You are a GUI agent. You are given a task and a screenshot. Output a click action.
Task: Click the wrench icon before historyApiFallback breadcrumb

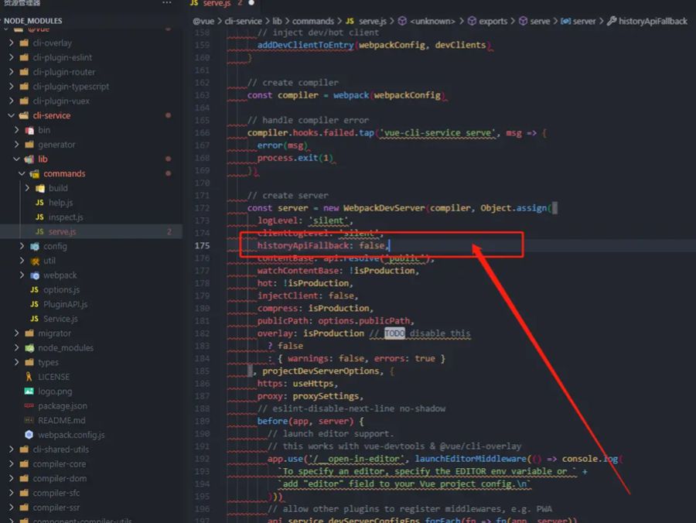coord(612,22)
